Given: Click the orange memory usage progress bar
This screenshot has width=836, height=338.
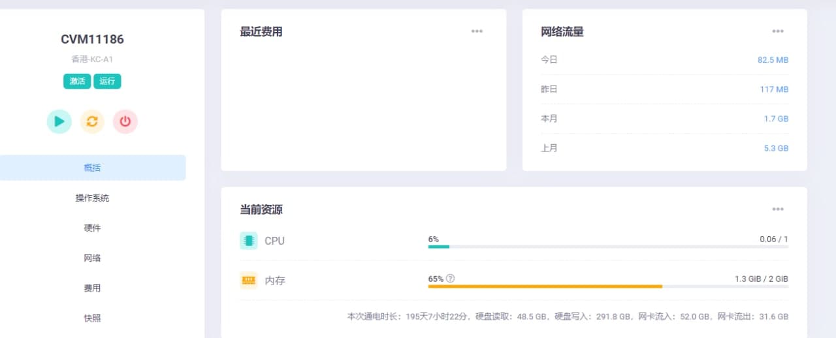Looking at the screenshot, I should 545,286.
